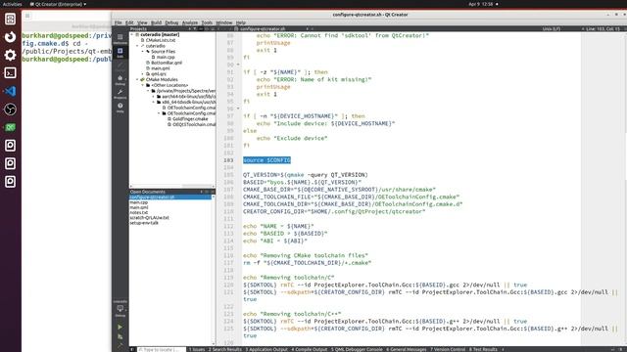Open the View menu

[x=142, y=22]
